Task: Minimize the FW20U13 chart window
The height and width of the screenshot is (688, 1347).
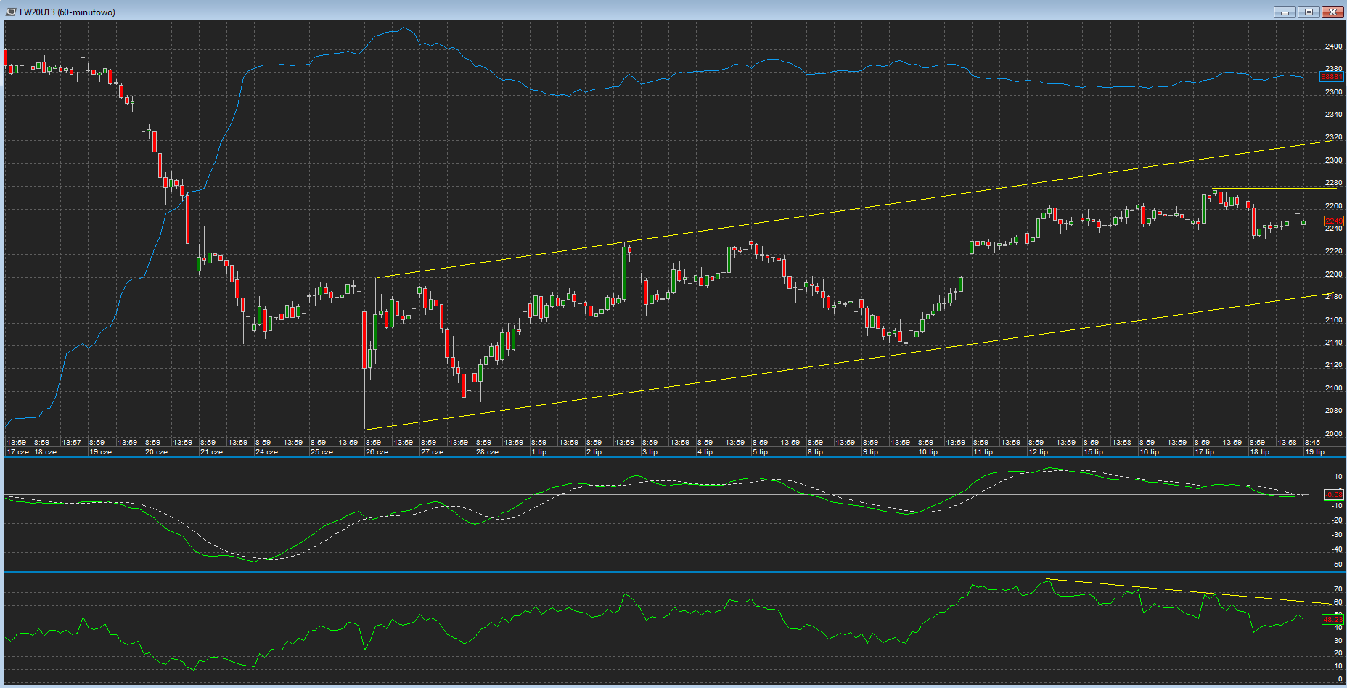Action: tap(1285, 12)
